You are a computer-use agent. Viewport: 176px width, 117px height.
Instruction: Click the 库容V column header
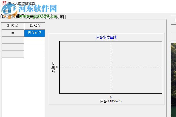click(34, 26)
